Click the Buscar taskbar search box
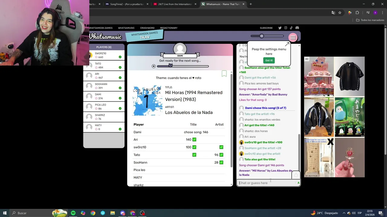Image resolution: width=387 pixels, height=217 pixels. click(x=39, y=213)
